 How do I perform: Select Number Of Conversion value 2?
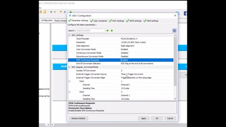pos(121,71)
